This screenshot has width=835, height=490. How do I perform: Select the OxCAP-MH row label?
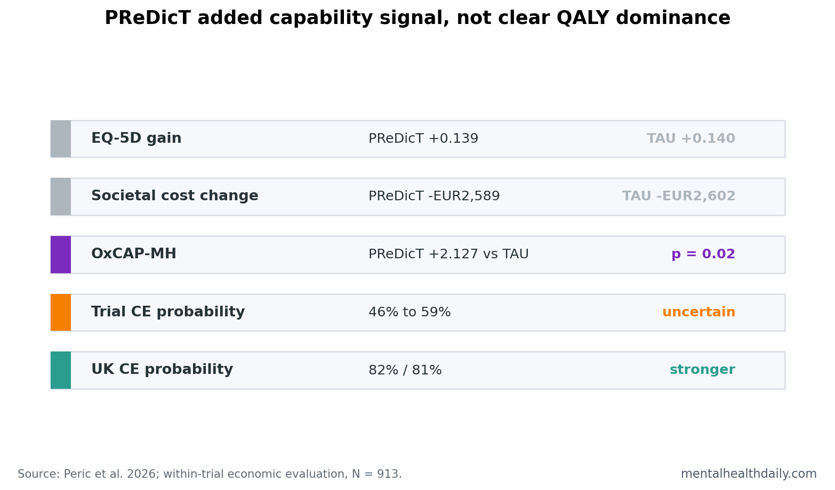[x=133, y=254]
